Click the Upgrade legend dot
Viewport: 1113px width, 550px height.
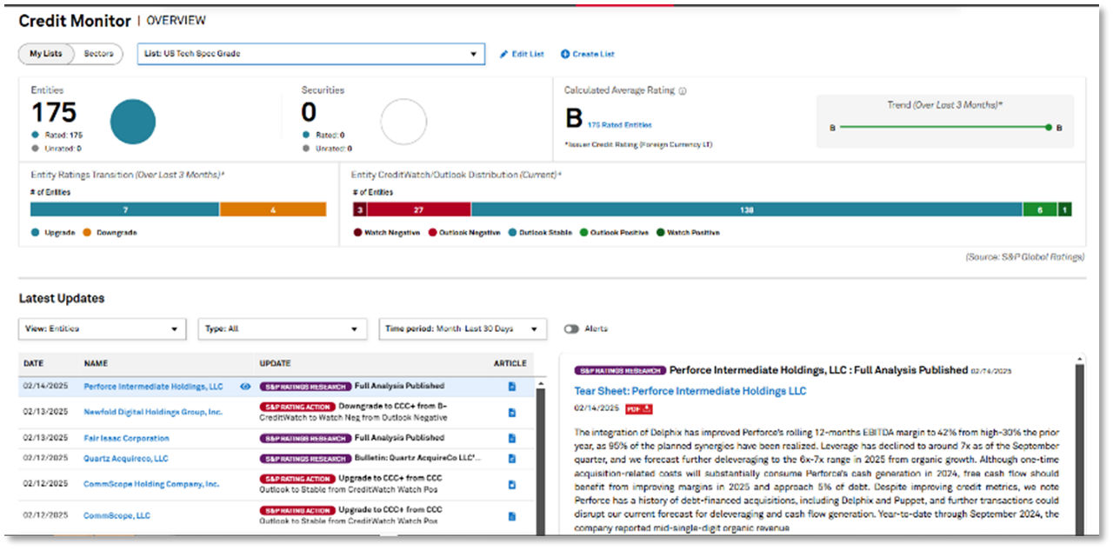coord(35,233)
